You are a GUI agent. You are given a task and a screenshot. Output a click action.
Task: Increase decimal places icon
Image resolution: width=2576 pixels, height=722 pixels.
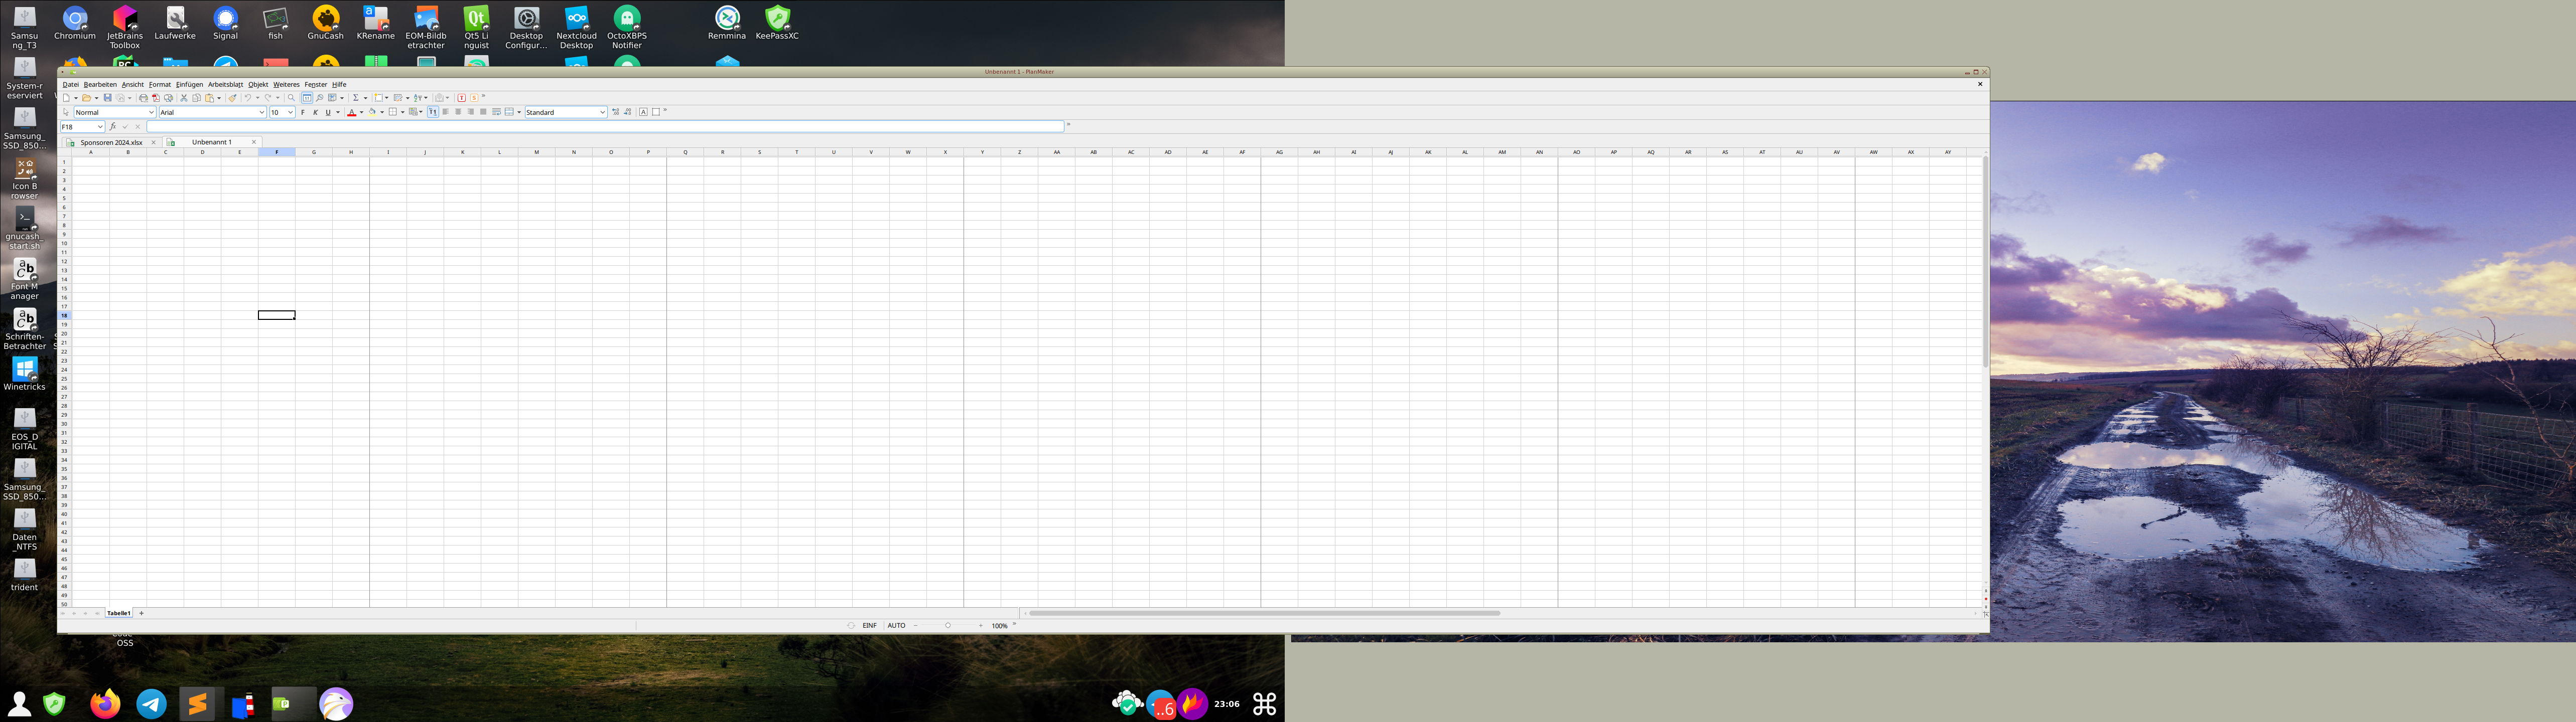[616, 112]
